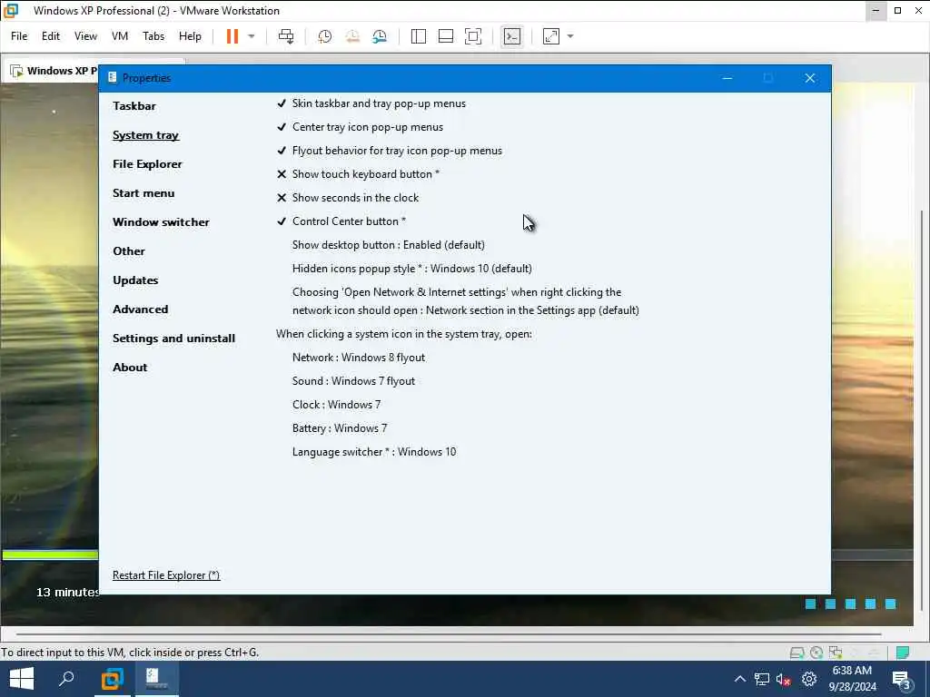Screen dimensions: 930x697
Task: Toggle the VMware library sidebar icon
Action: point(418,36)
